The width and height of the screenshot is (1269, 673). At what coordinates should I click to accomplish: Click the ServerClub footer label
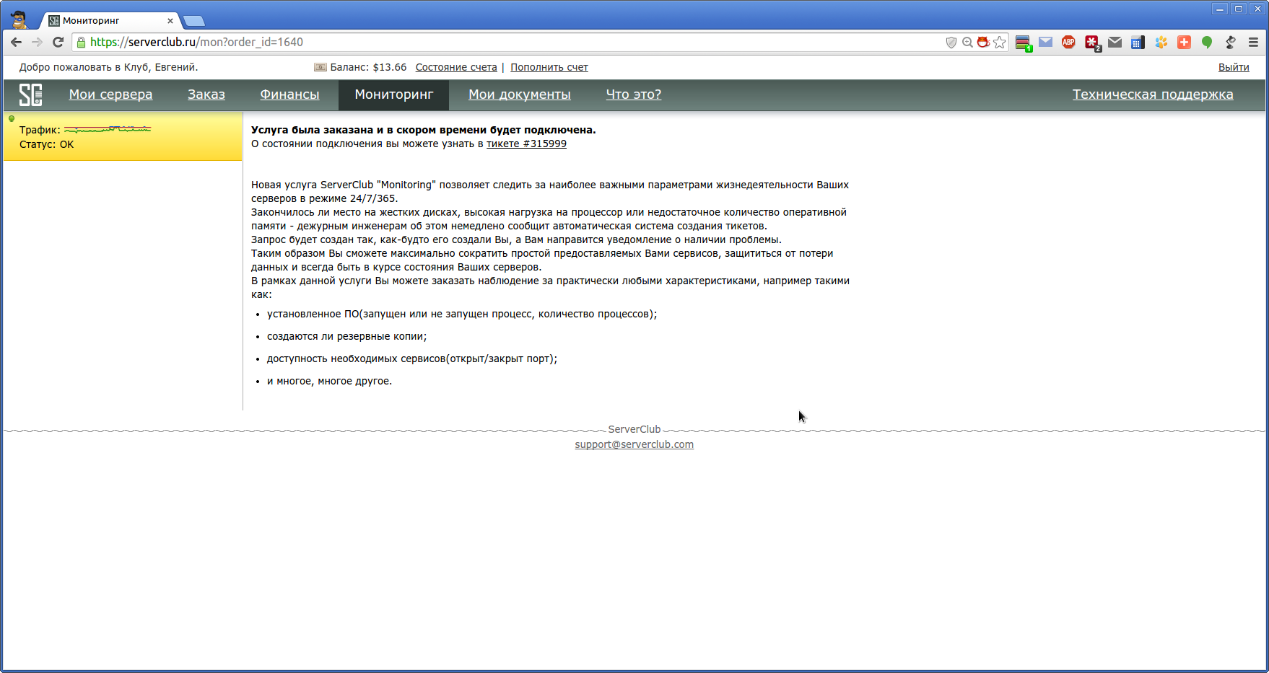click(634, 429)
